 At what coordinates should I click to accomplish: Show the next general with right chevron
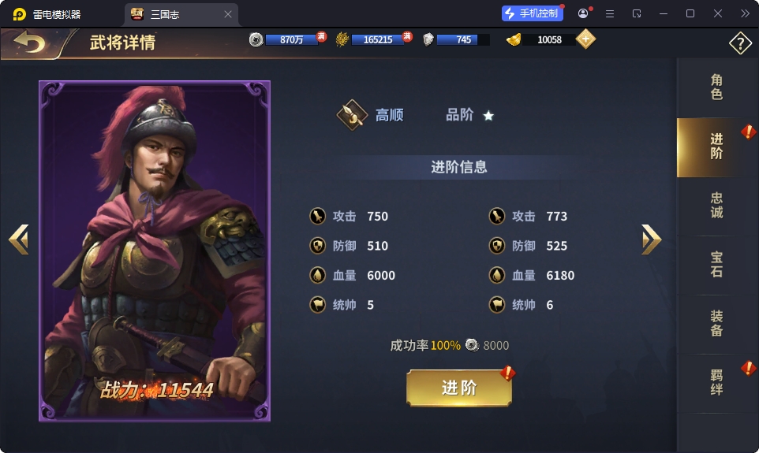[x=651, y=239]
